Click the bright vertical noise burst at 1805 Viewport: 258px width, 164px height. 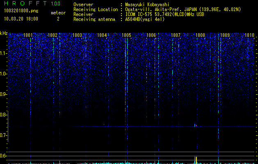[126, 89]
